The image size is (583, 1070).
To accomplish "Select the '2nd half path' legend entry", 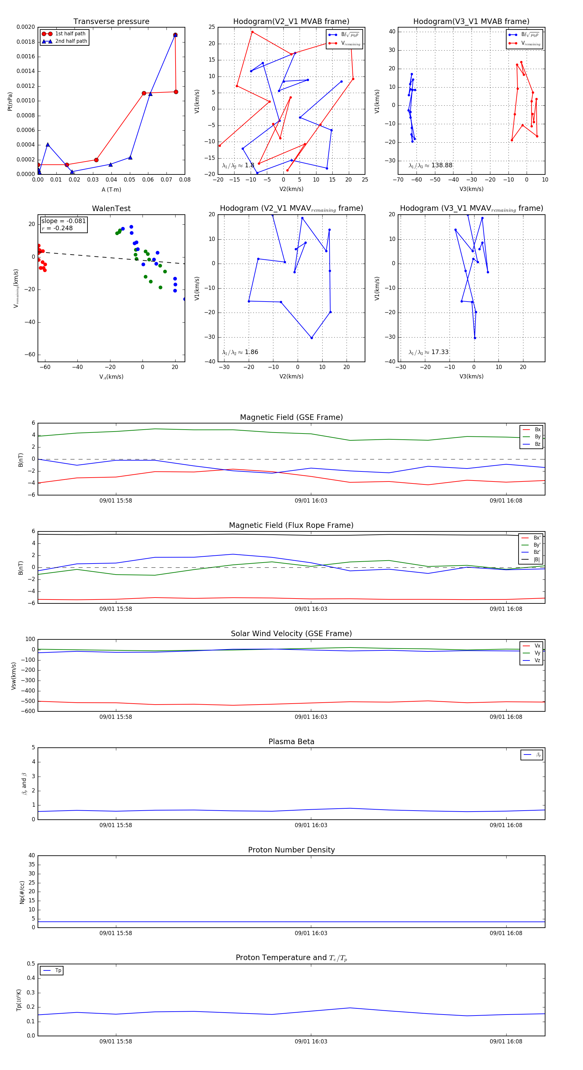I will (x=64, y=41).
